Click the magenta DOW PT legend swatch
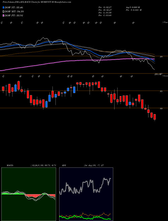The width and height of the screenshot is (168, 221). pos(3,15)
